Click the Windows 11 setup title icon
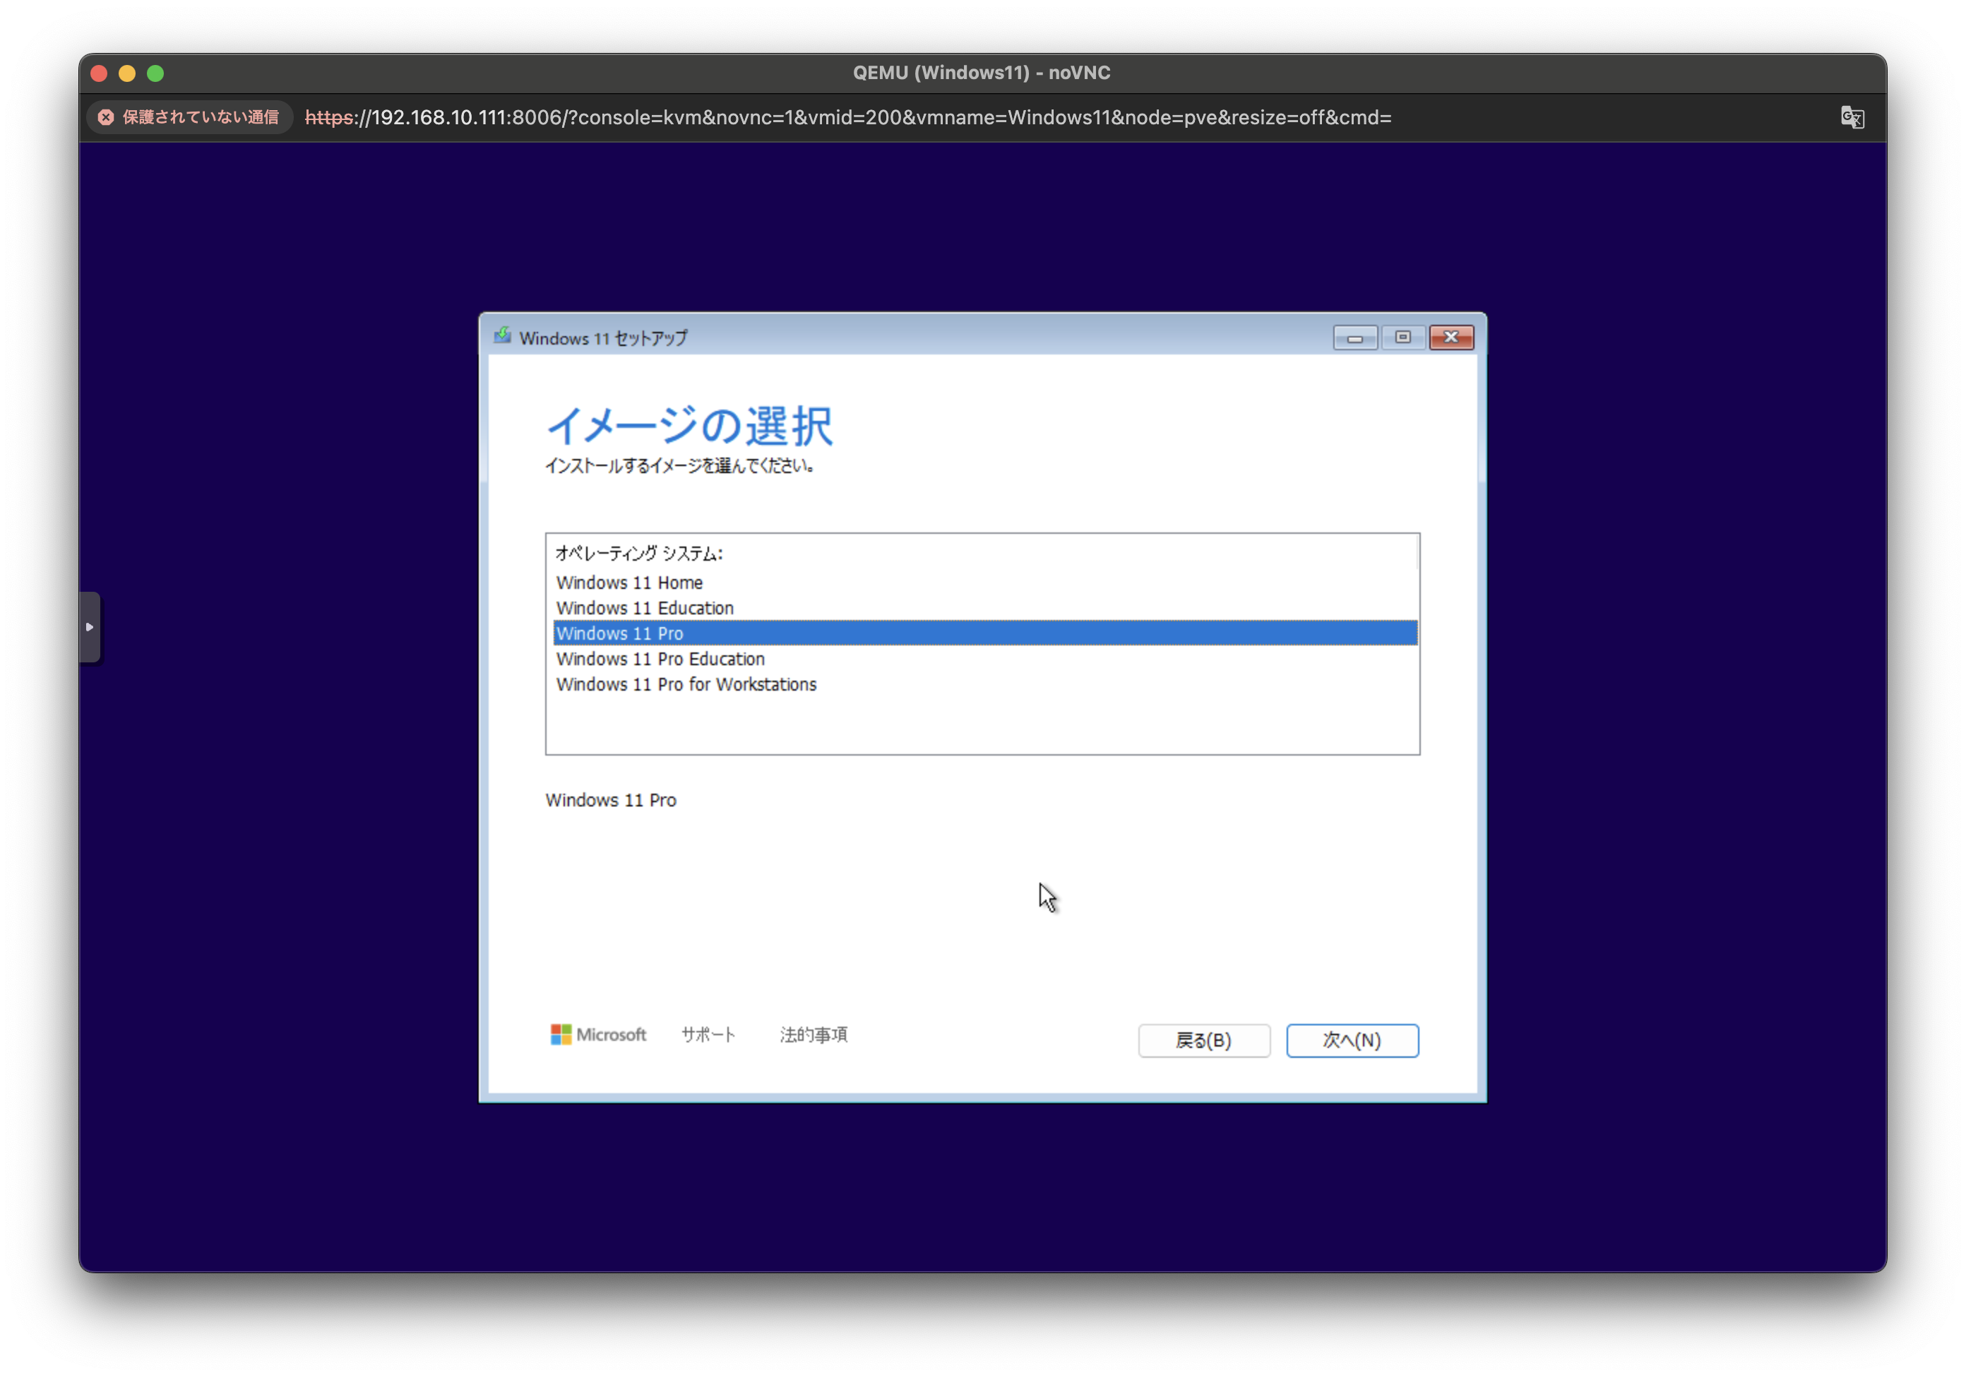This screenshot has width=1966, height=1377. pos(503,337)
